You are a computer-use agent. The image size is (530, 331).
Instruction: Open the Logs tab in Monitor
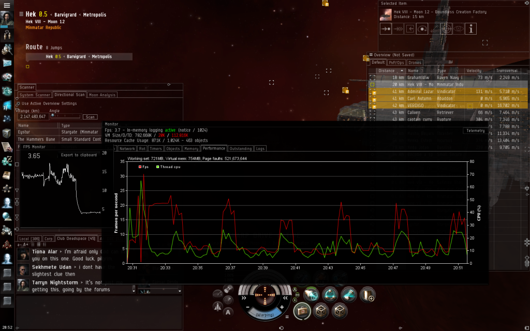tap(260, 148)
